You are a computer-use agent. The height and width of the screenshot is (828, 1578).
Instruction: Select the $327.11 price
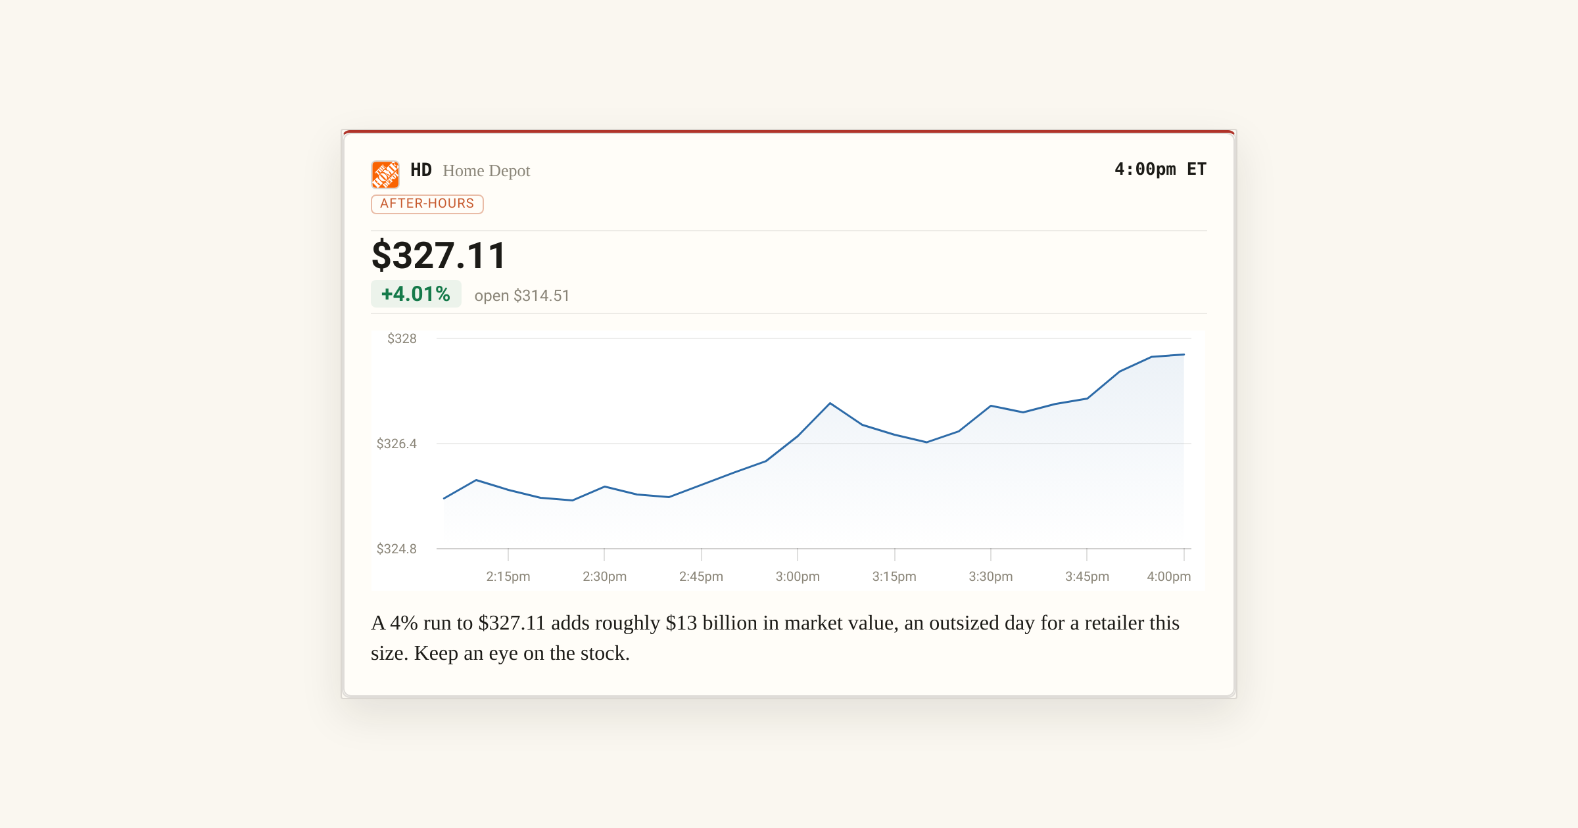(x=439, y=256)
